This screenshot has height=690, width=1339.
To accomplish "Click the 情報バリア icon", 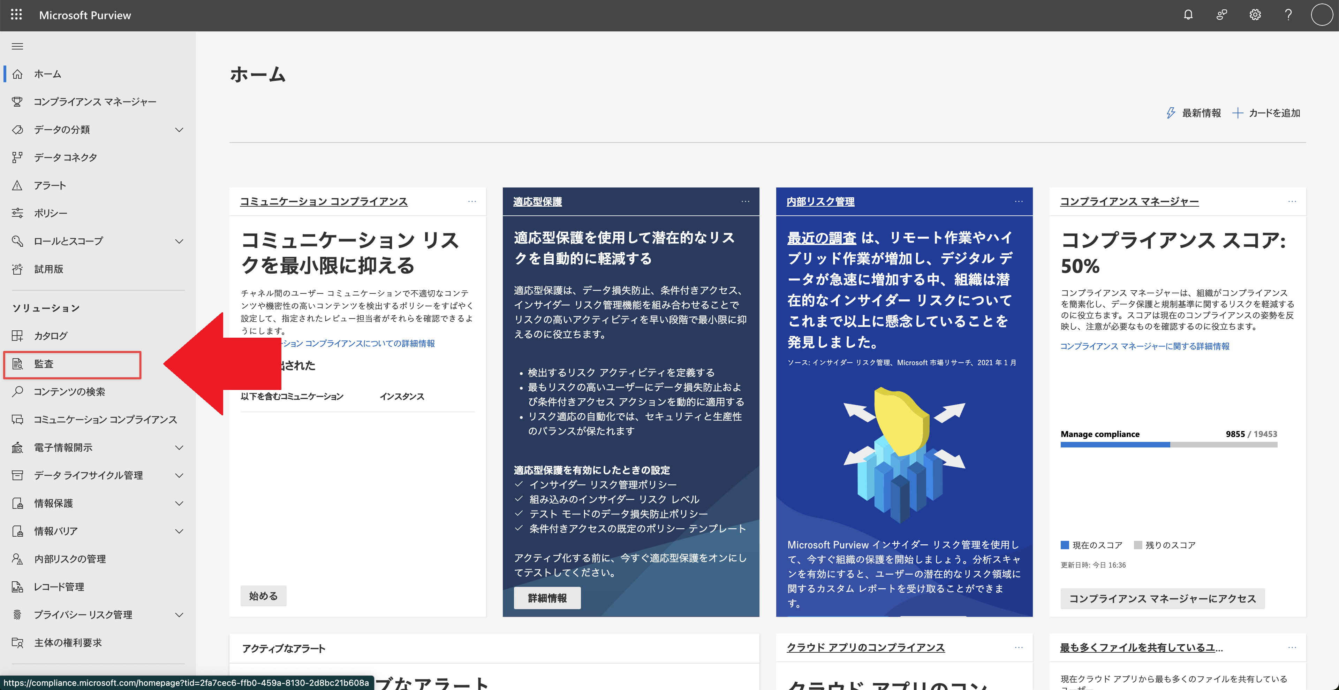I will 18,531.
